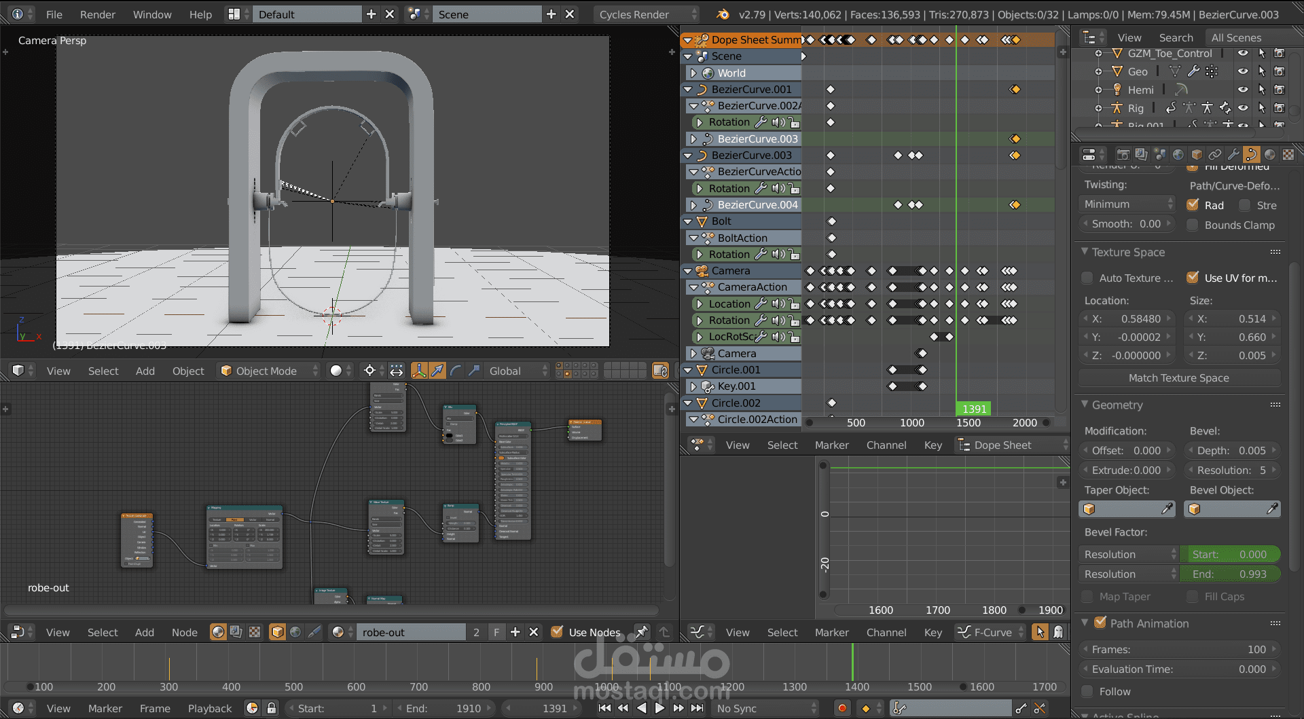Screen dimensions: 1304x719
Task: Collapse the Camera channel in the dope sheet
Action: [x=688, y=271]
